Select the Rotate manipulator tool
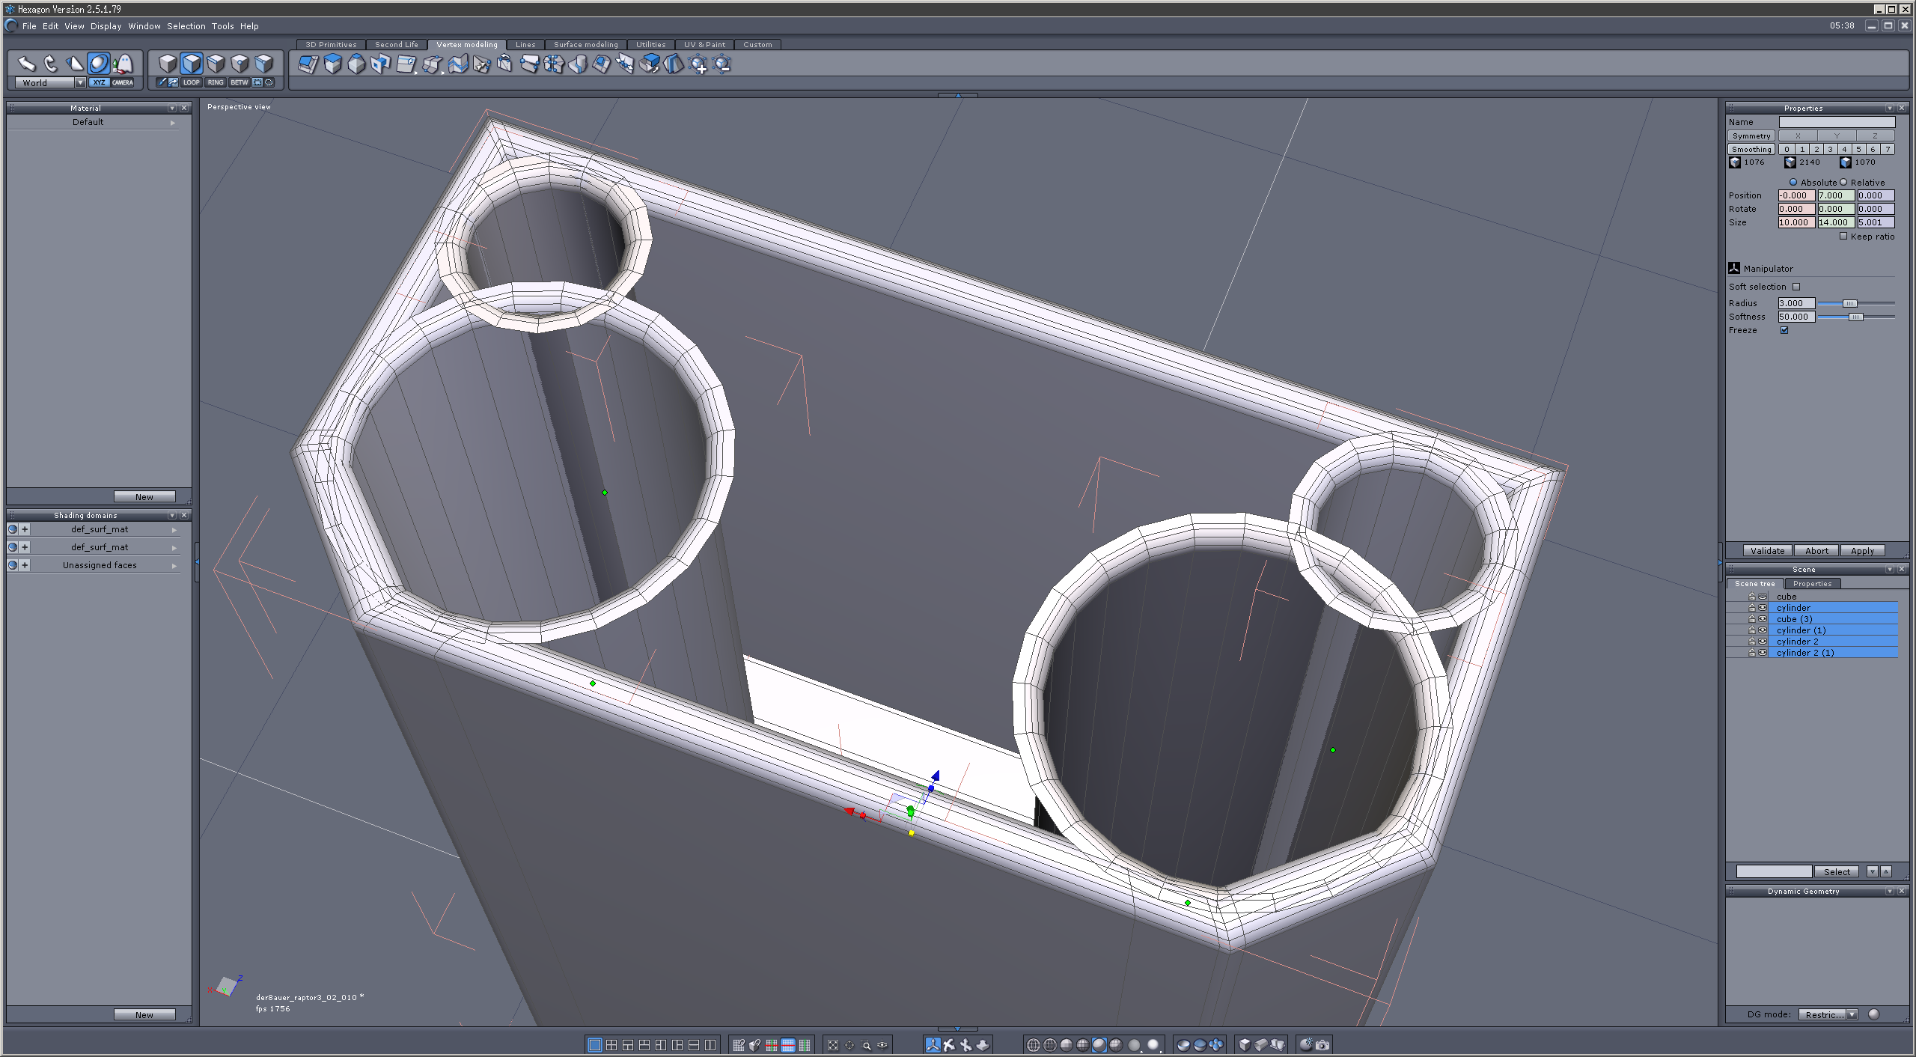This screenshot has width=1916, height=1057. pyautogui.click(x=51, y=64)
